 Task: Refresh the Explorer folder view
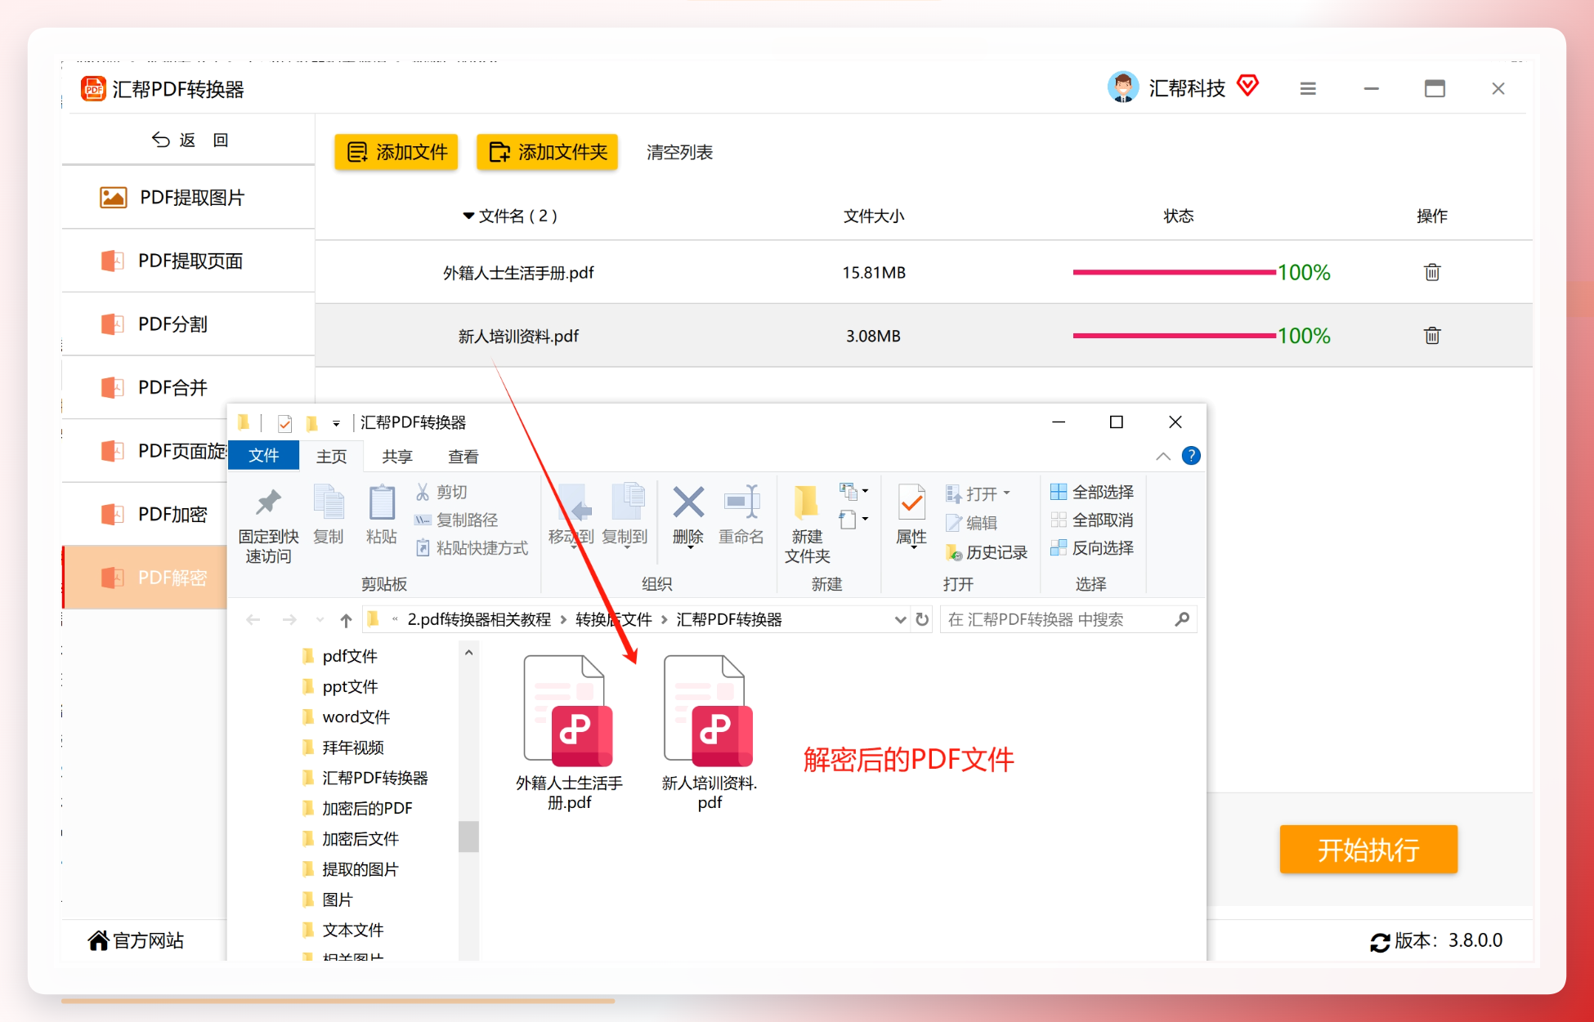tap(922, 620)
